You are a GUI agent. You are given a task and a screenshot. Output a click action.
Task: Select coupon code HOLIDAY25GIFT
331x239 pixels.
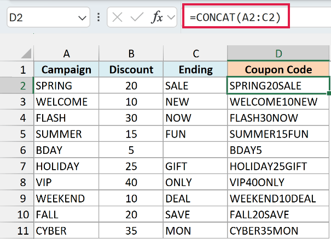coord(278,166)
